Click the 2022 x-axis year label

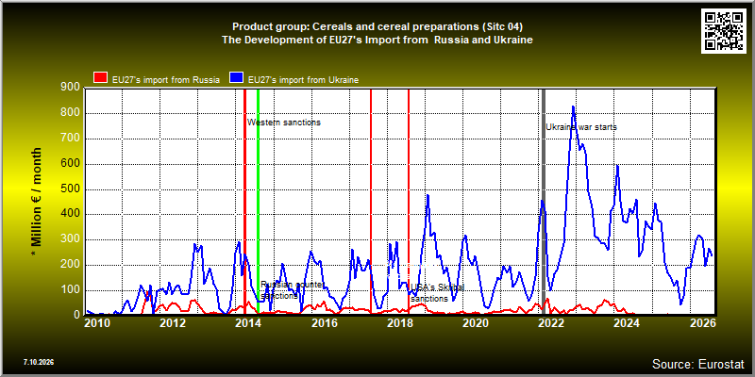(551, 323)
